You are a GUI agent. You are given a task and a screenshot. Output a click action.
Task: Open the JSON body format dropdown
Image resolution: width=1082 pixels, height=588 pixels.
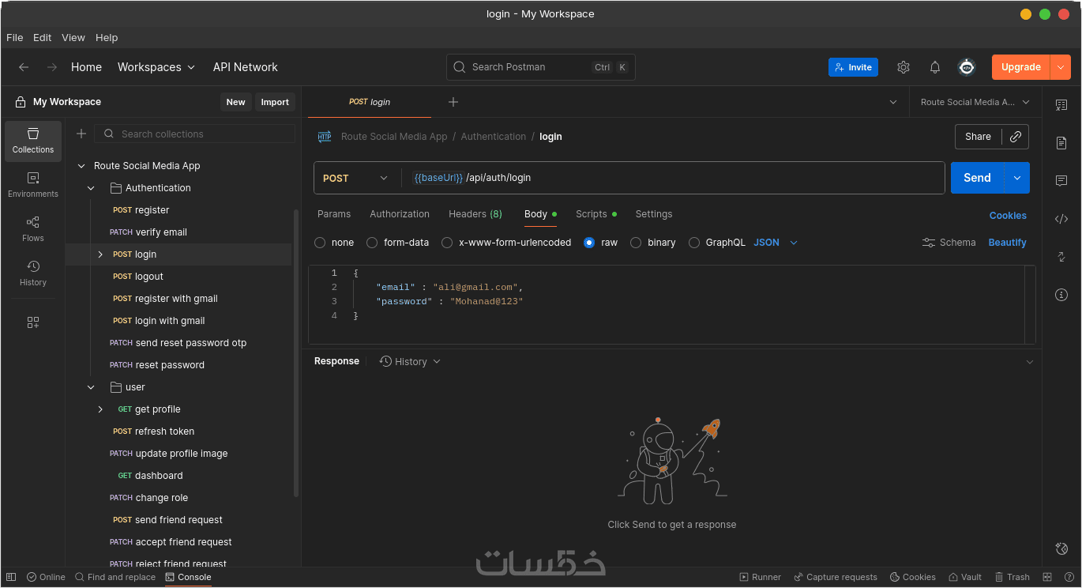pyautogui.click(x=776, y=243)
